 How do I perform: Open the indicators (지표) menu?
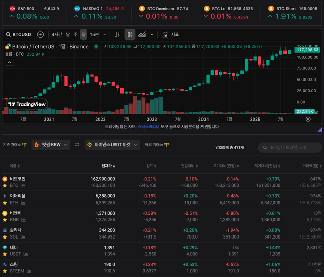171,34
